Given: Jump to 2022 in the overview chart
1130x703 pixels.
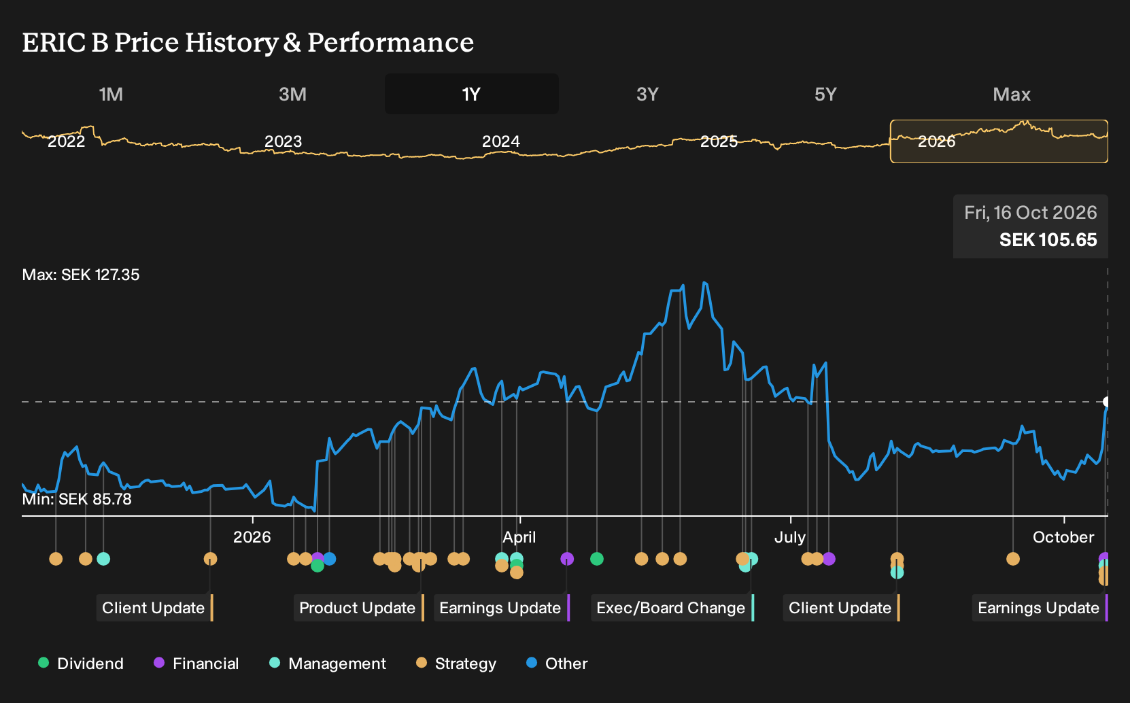Looking at the screenshot, I should pyautogui.click(x=66, y=141).
